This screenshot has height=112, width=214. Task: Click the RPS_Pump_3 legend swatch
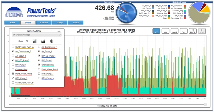tap(185, 13)
